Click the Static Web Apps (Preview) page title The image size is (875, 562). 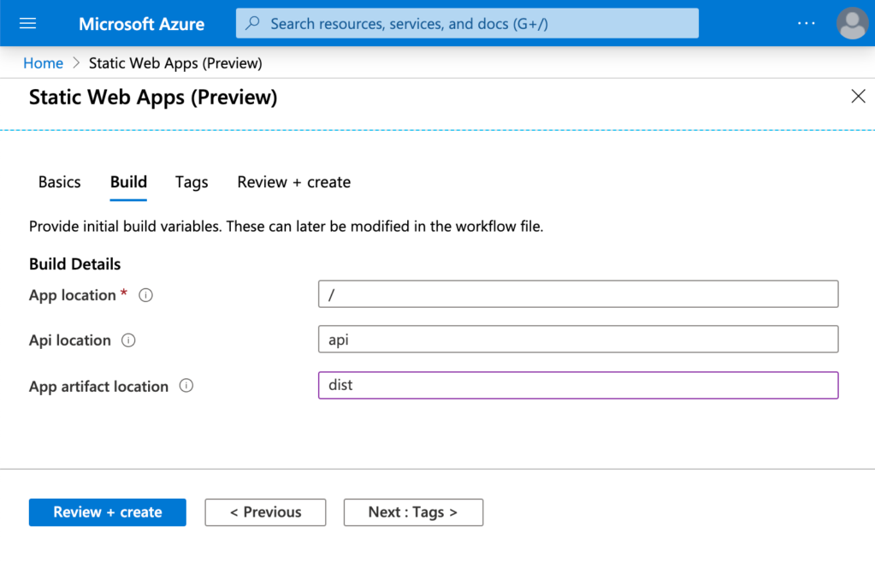click(x=153, y=98)
